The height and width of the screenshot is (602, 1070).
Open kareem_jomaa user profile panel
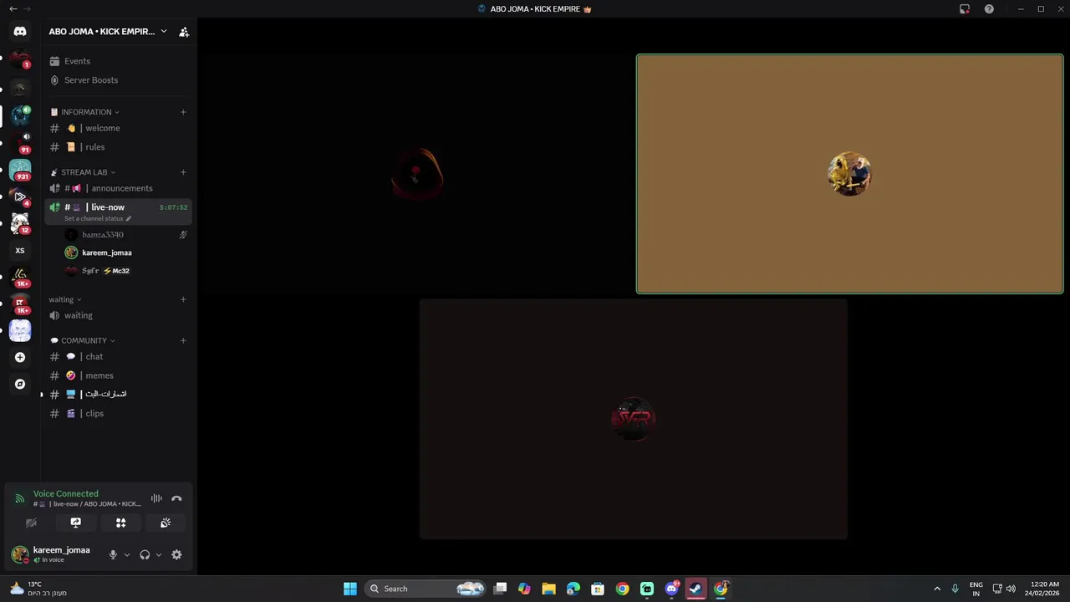(x=52, y=554)
